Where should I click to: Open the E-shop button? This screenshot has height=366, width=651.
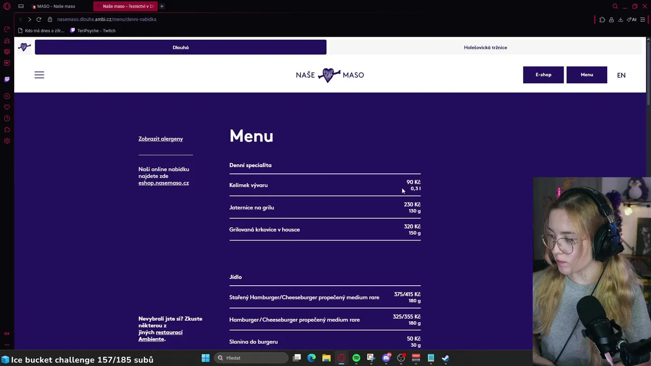(543, 75)
